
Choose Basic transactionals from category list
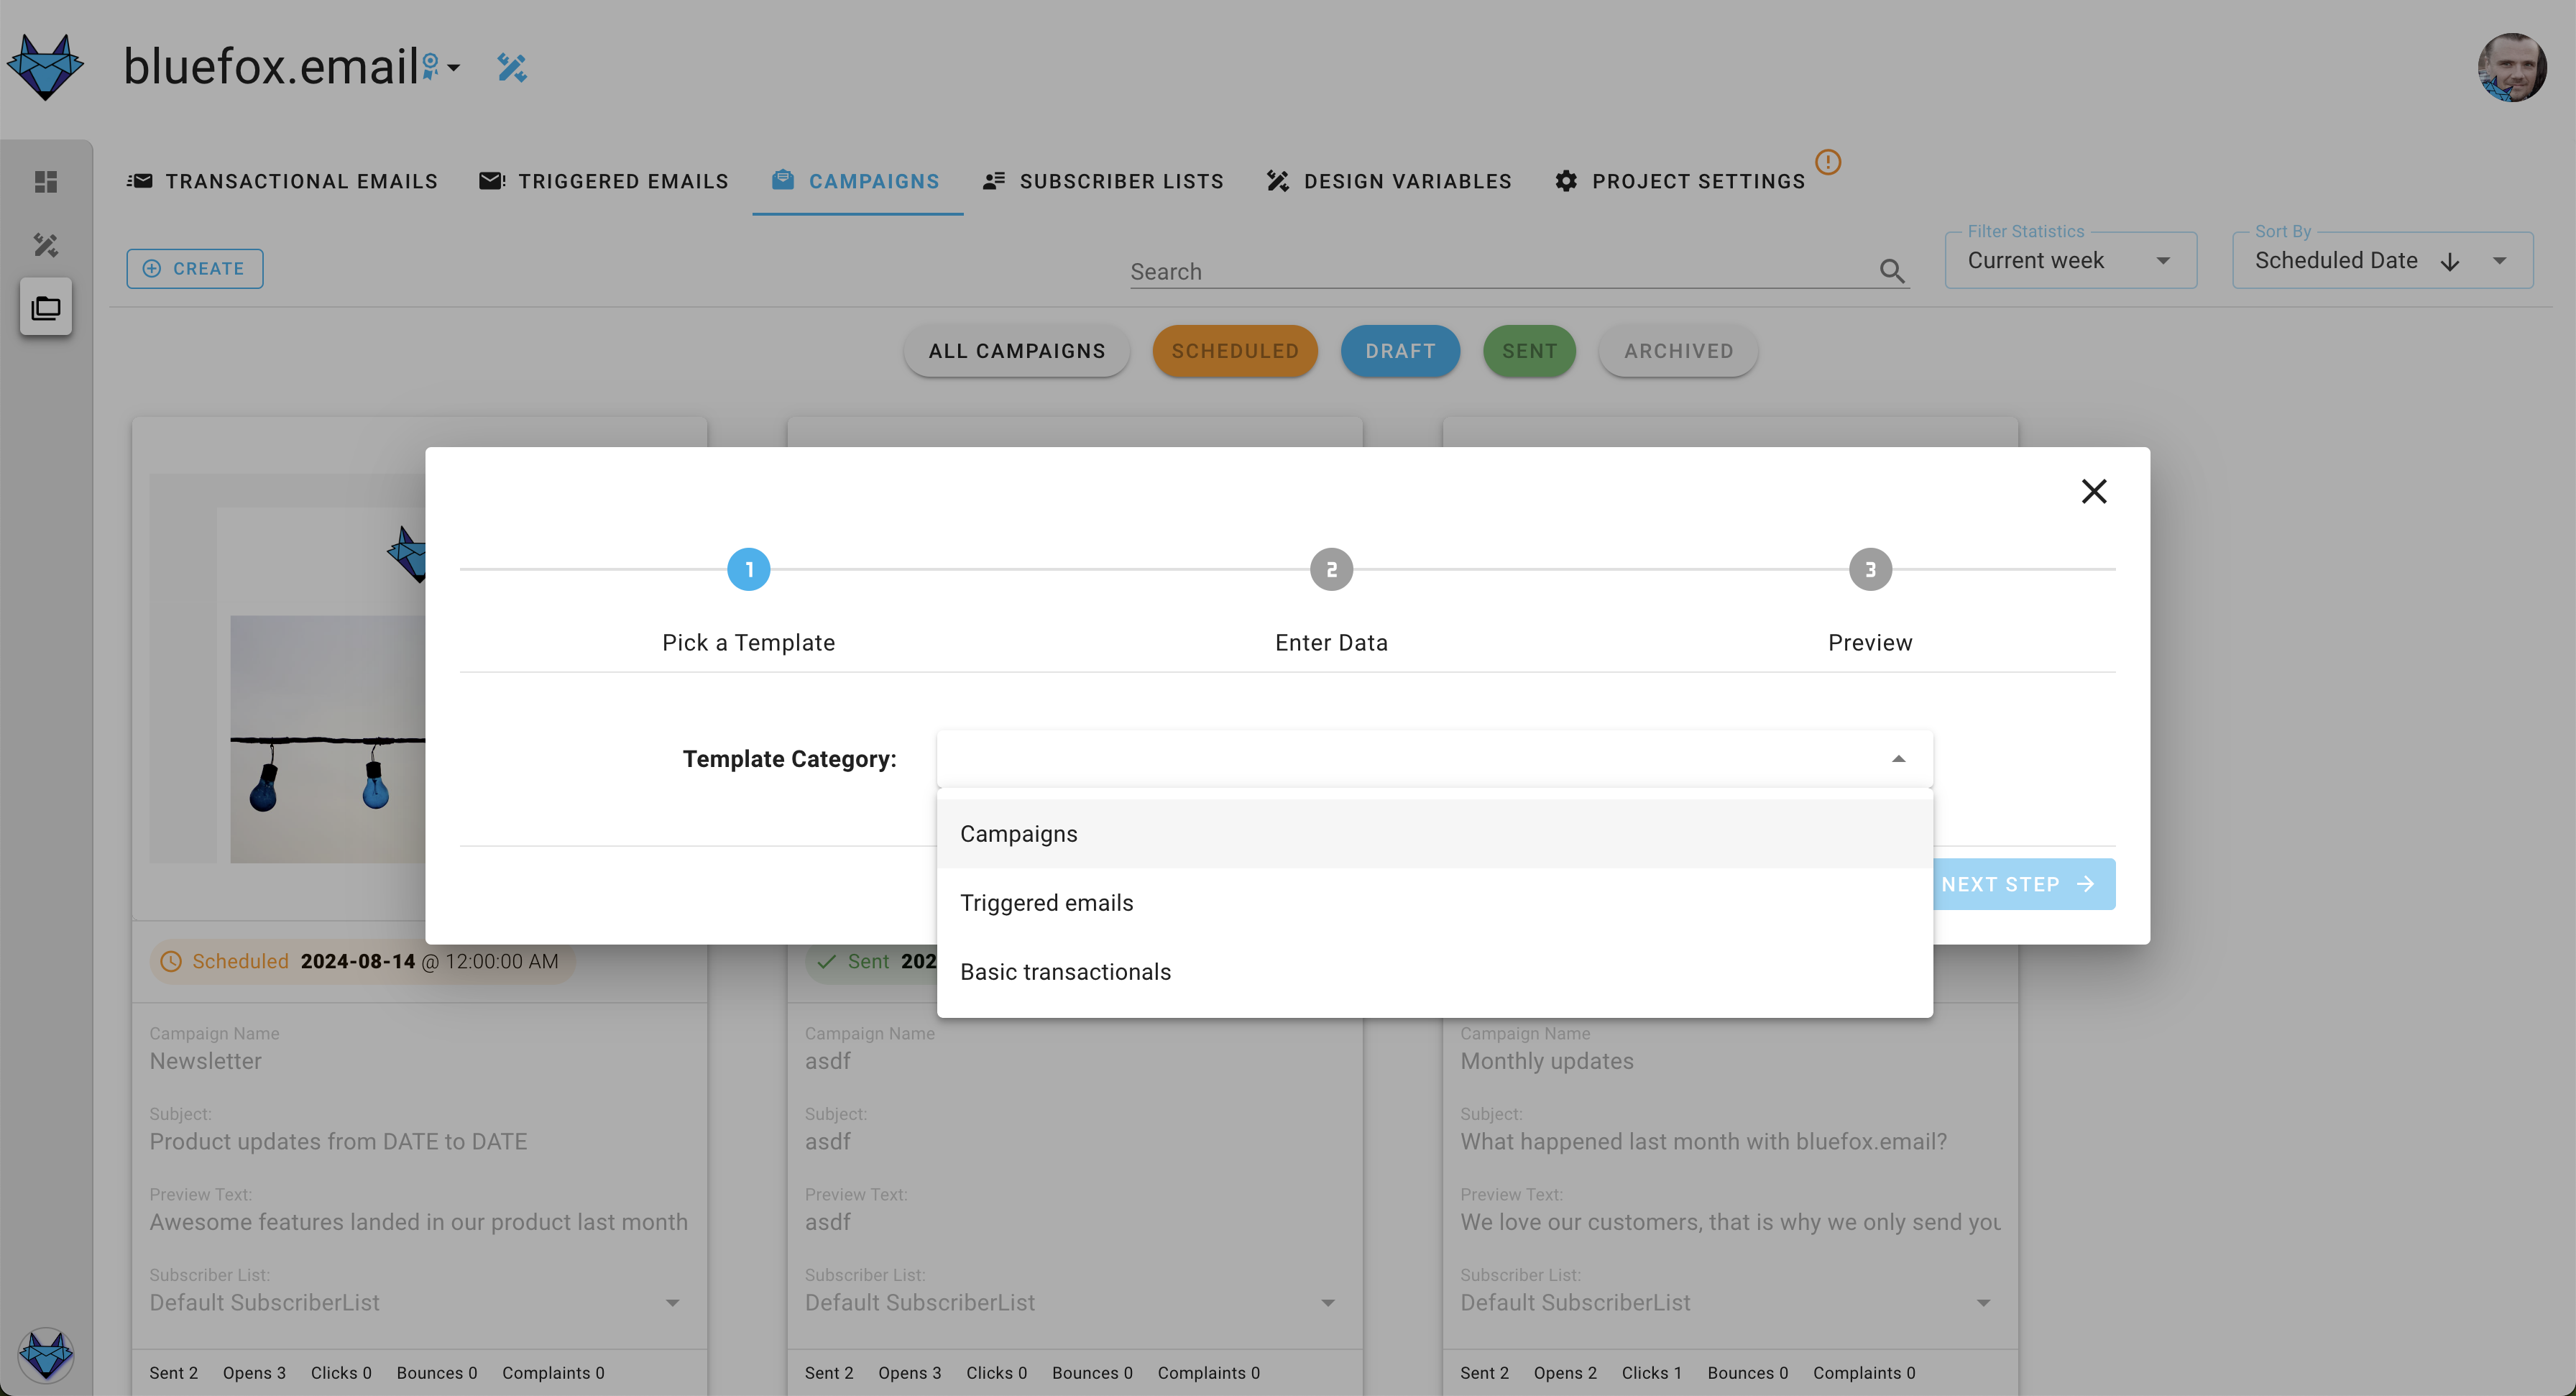point(1434,972)
